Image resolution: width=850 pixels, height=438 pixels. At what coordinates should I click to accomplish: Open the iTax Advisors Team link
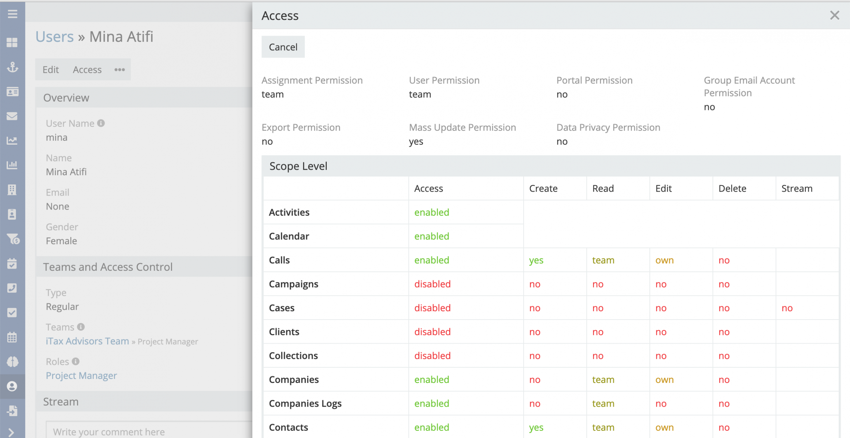pyautogui.click(x=88, y=341)
